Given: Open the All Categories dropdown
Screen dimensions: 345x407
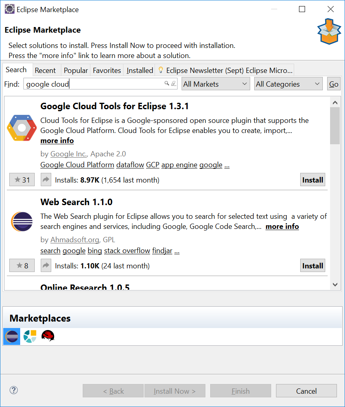Looking at the screenshot, I should [289, 84].
